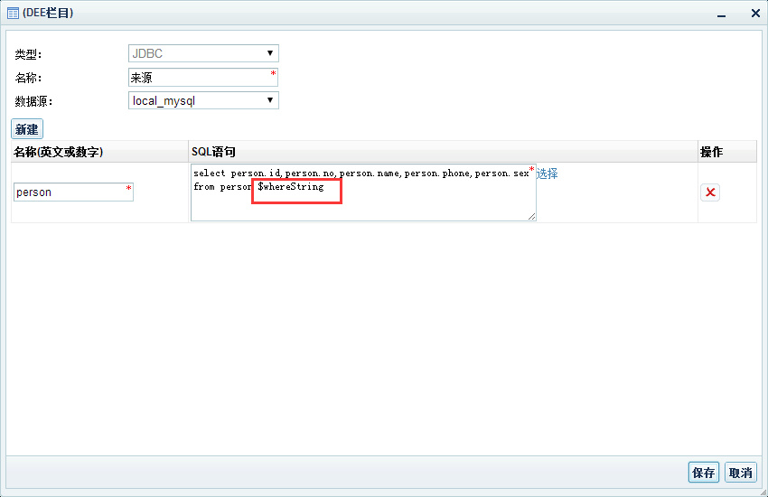Close the DEE栏目 dialog

click(x=755, y=14)
